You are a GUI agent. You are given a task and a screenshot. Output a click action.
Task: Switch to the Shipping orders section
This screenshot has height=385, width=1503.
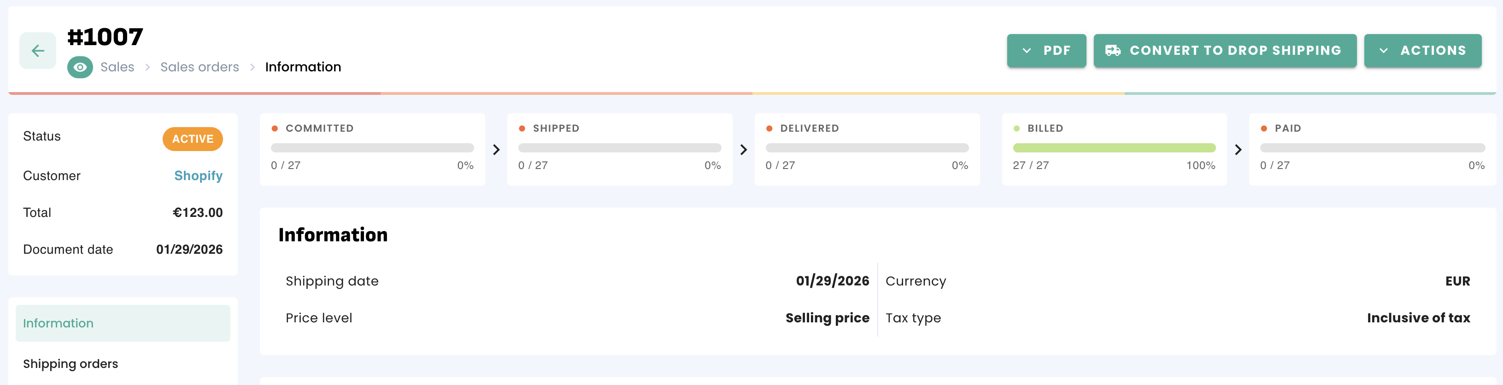coord(70,364)
